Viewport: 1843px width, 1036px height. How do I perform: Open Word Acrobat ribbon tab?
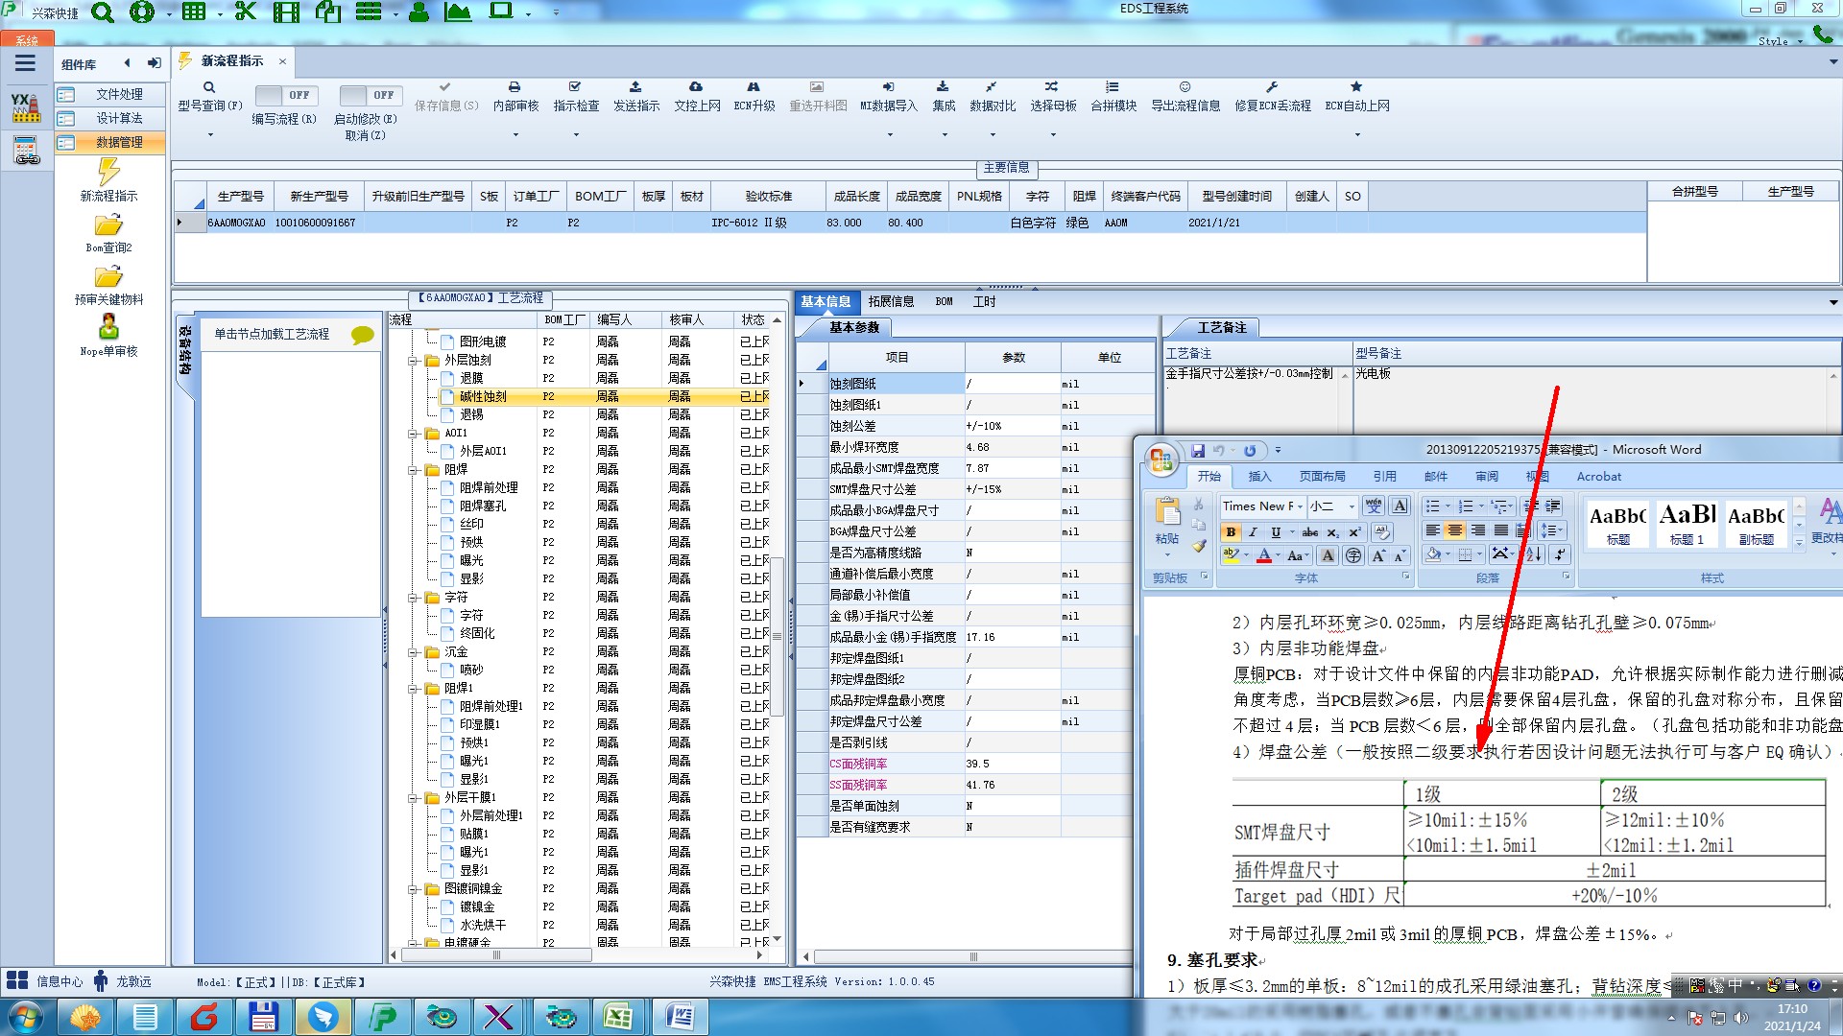point(1598,477)
